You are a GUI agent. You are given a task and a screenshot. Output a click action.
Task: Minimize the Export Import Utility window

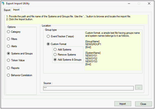tap(129, 4)
